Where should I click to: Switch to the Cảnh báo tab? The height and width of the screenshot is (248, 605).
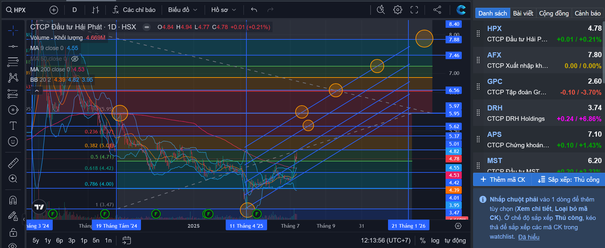(588, 13)
